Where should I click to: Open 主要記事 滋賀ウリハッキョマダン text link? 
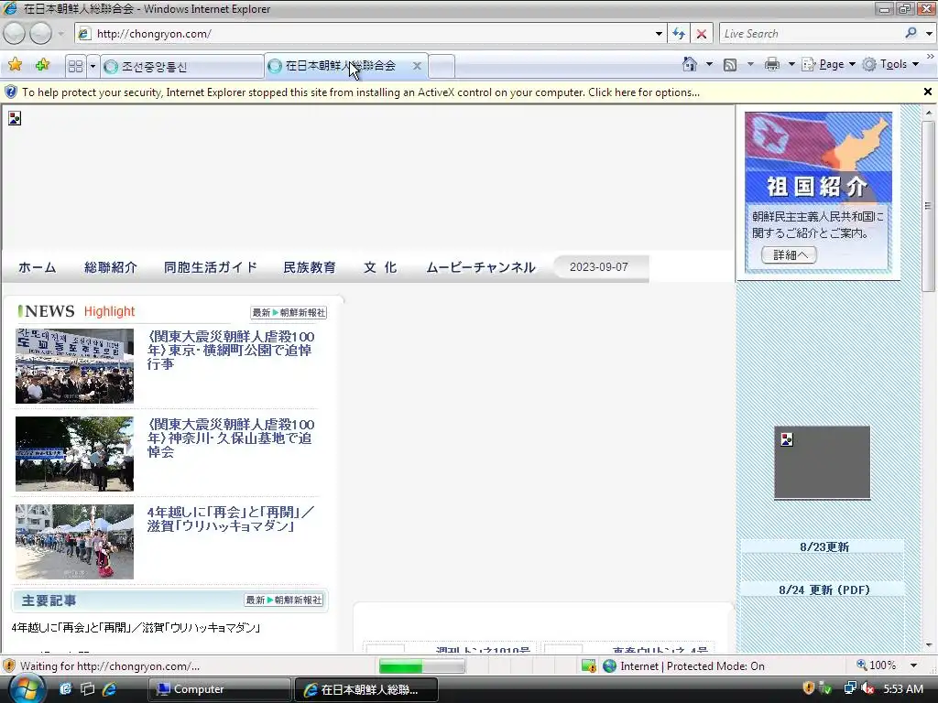[x=136, y=628]
